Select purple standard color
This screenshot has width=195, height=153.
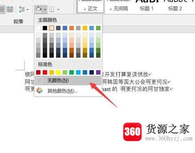[98, 72]
